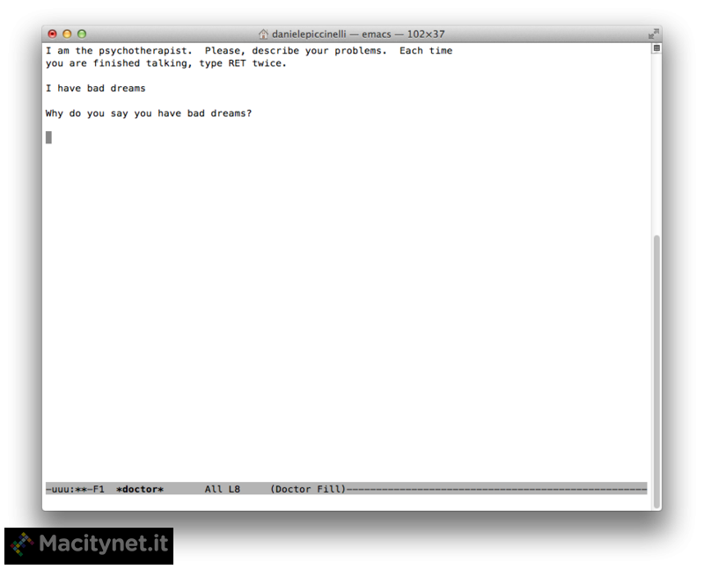Screen dimensions: 704x569
Task: Click the text "type RET twice."
Action: (243, 63)
